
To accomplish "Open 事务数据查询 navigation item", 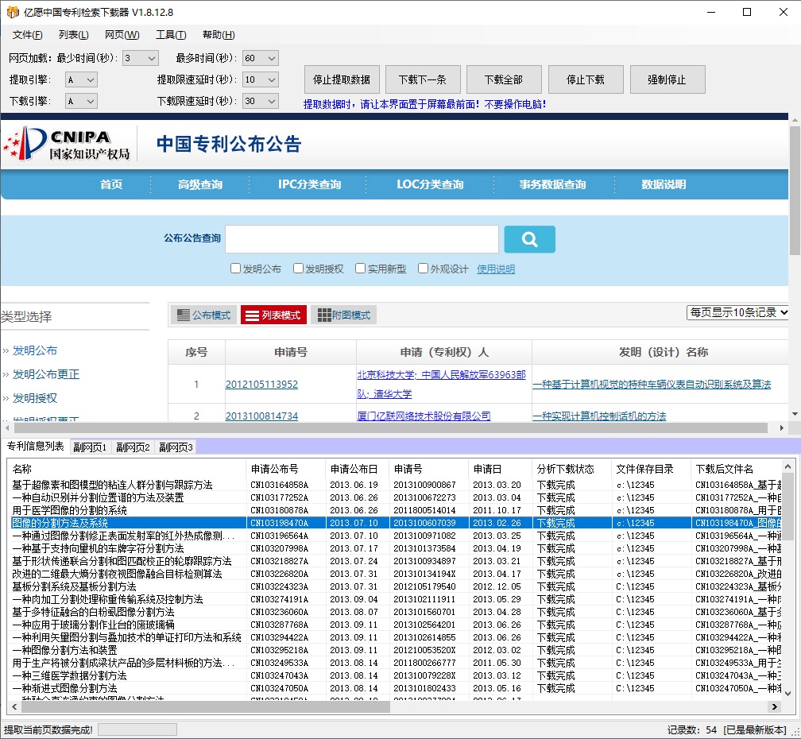I will [x=552, y=184].
